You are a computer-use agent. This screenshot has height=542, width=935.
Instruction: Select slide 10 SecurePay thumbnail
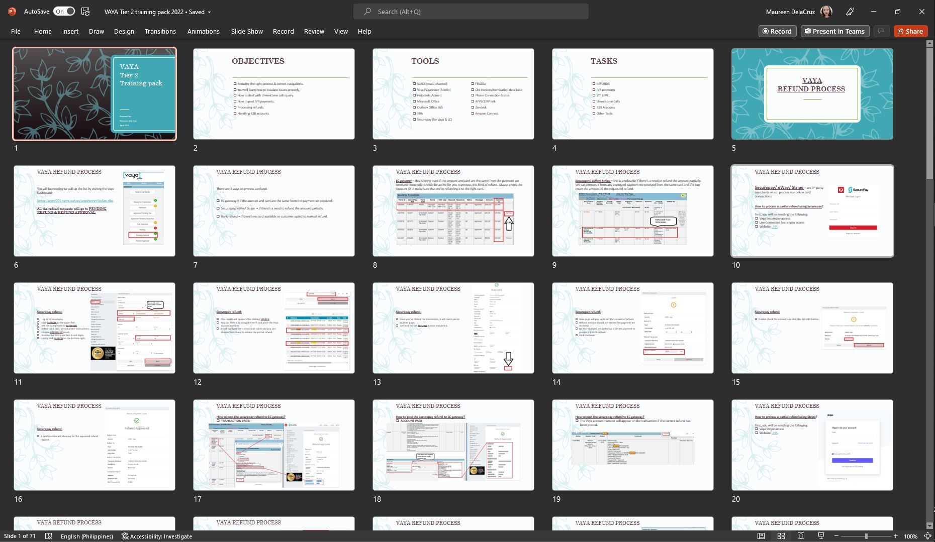click(x=812, y=211)
